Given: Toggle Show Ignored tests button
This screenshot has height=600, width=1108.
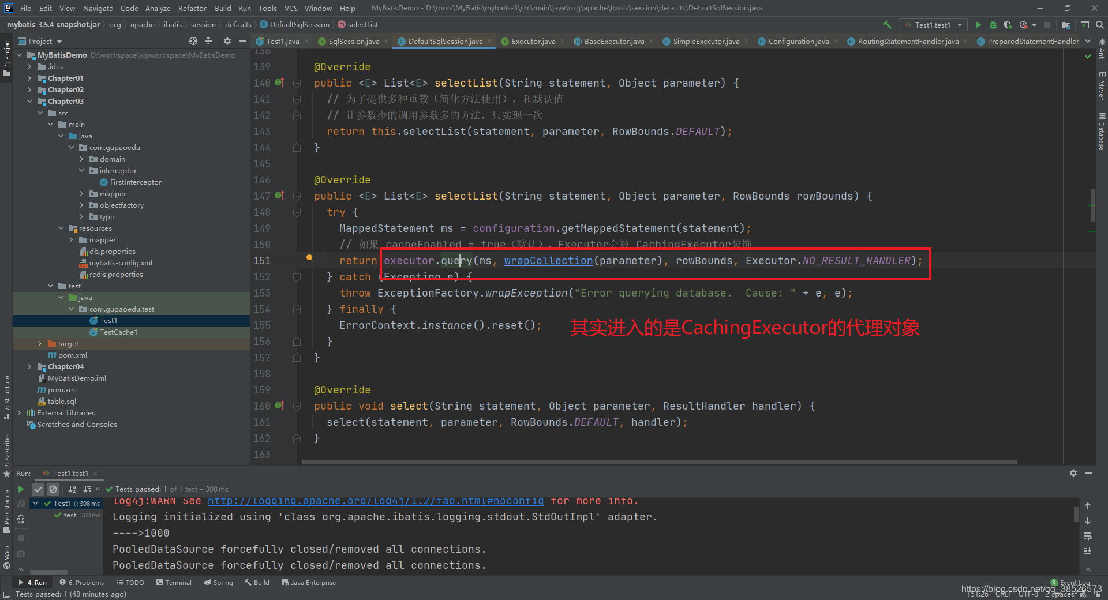Looking at the screenshot, I should click(53, 489).
